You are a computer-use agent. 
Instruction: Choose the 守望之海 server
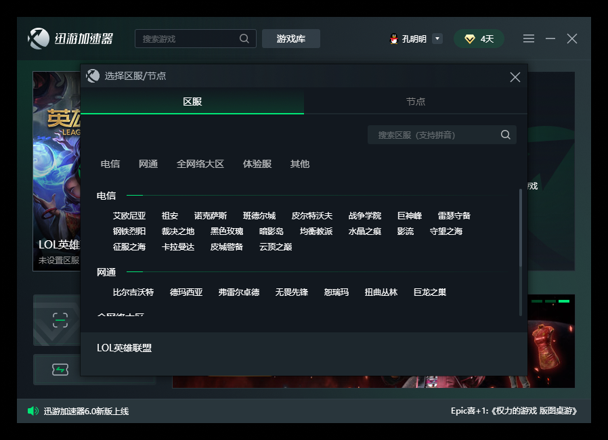(x=446, y=232)
